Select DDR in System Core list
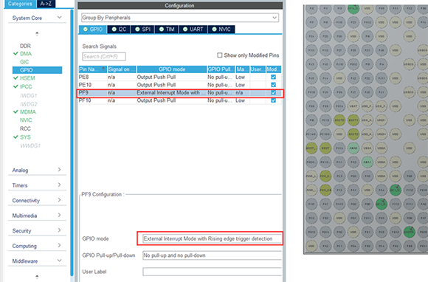The width and height of the screenshot is (428, 282). [x=25, y=46]
